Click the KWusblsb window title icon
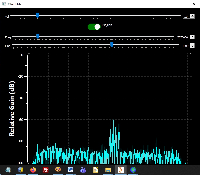 (x=4, y=4)
